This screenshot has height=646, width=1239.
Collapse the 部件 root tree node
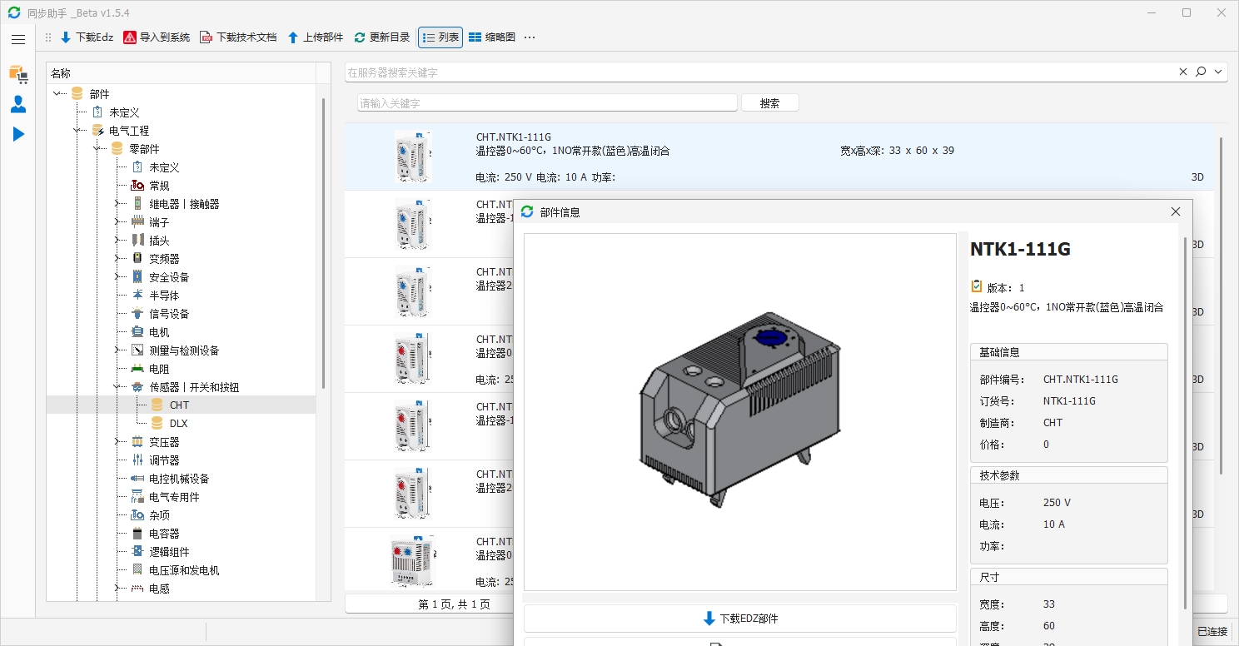(57, 94)
